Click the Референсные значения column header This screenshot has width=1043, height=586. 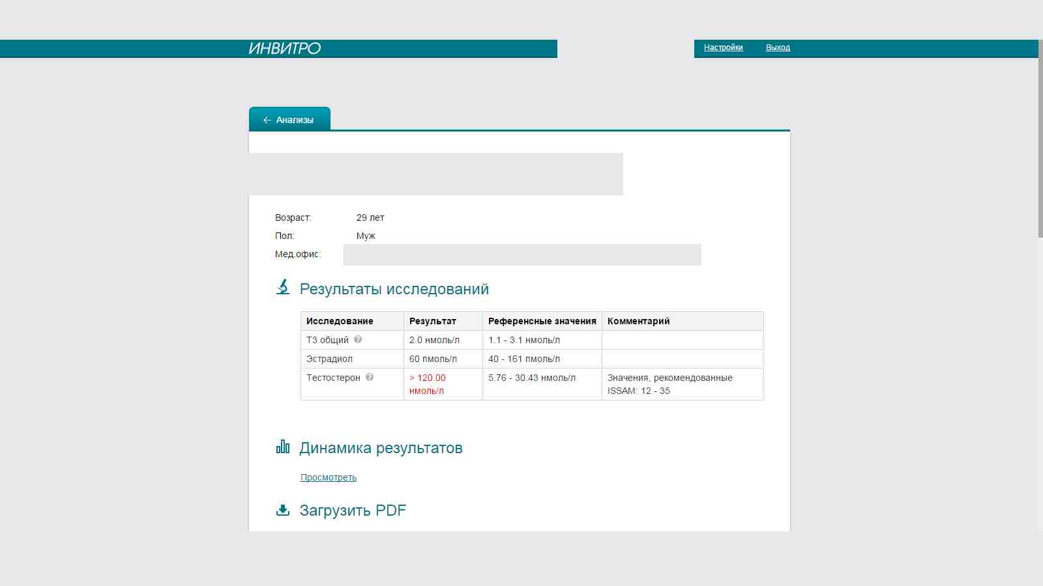point(541,320)
